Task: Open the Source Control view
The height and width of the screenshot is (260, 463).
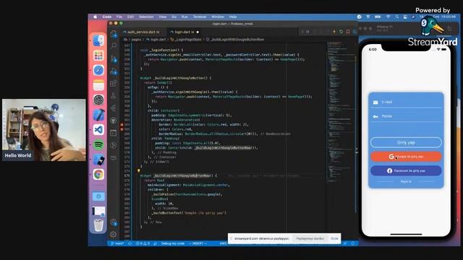Action: click(114, 58)
